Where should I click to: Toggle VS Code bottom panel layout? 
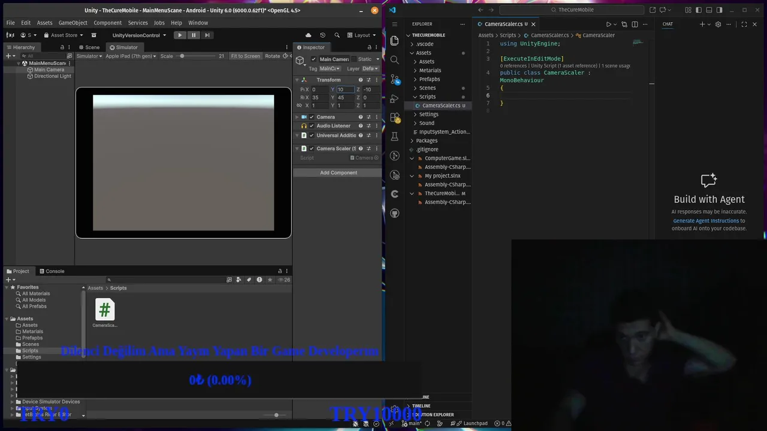pyautogui.click(x=709, y=10)
